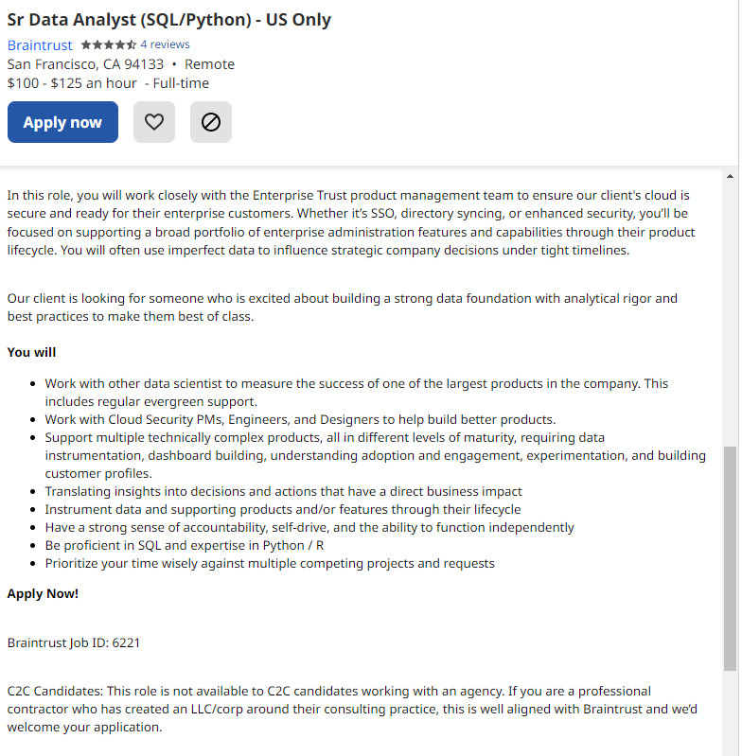Viewport: 742px width, 756px height.
Task: Click the Braintrust Job ID: 6221 line
Action: (x=74, y=642)
